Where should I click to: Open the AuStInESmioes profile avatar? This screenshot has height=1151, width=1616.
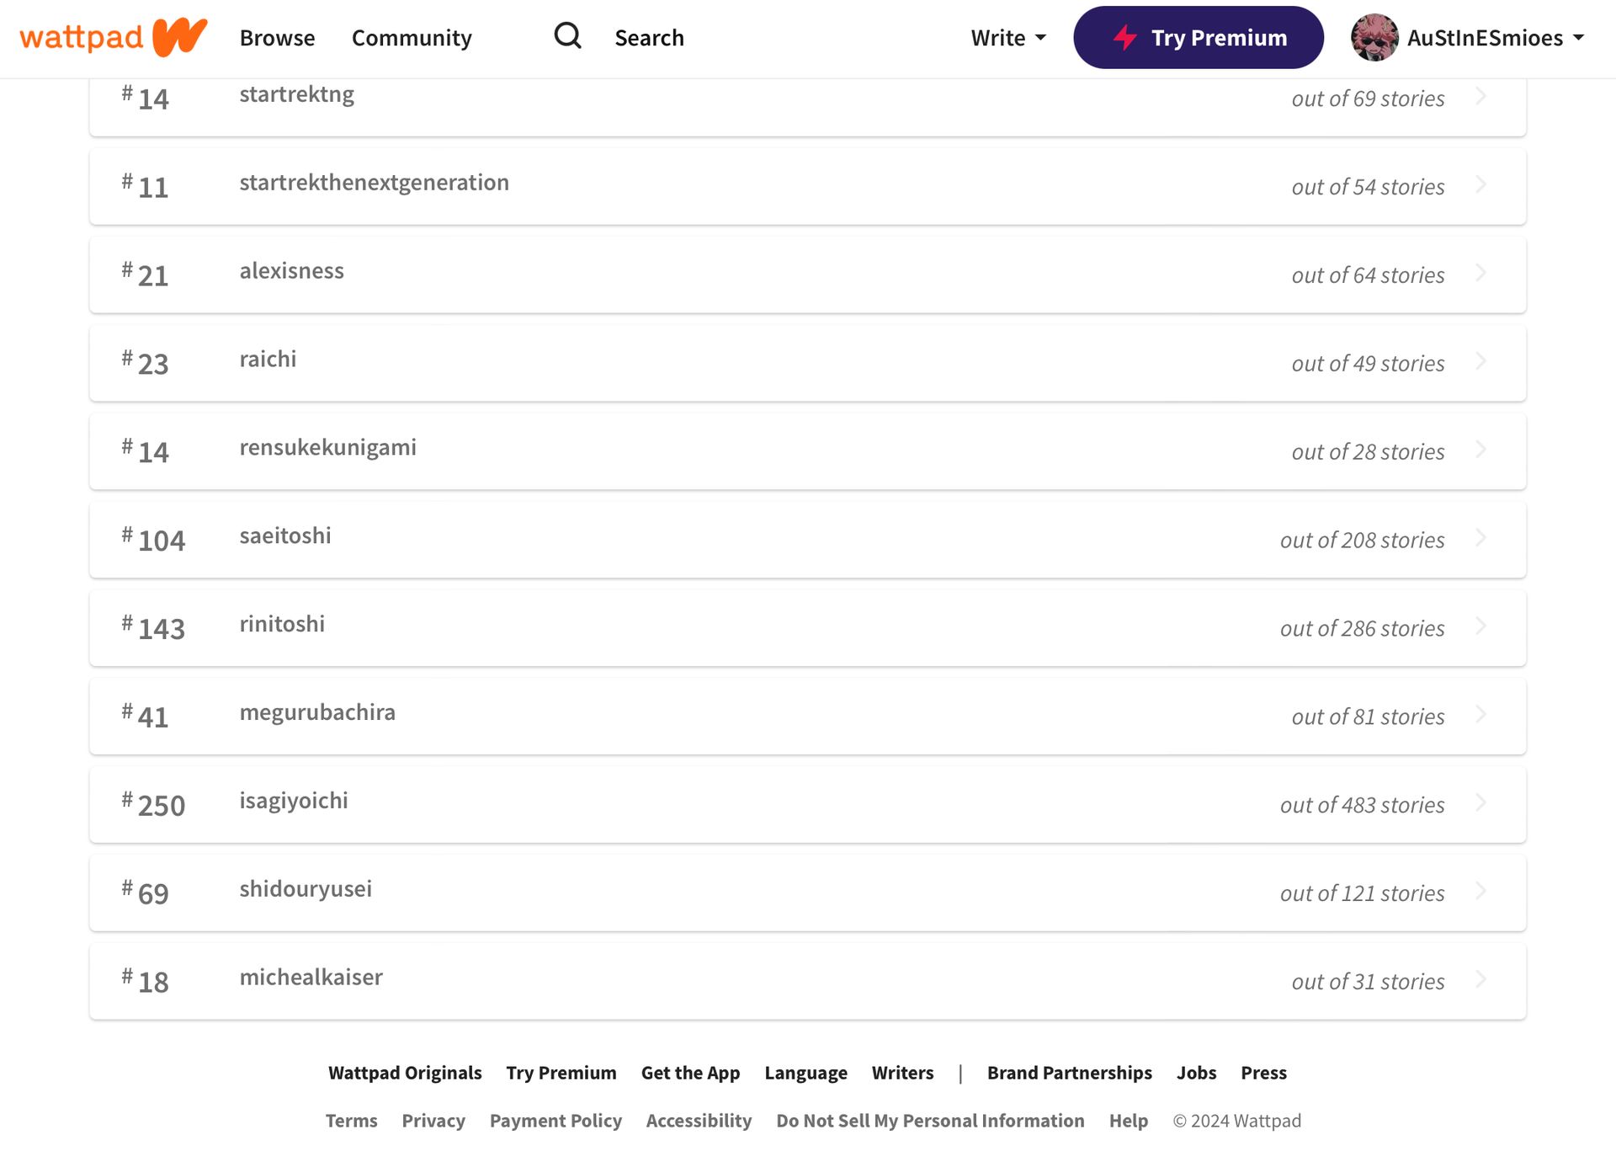(1374, 37)
